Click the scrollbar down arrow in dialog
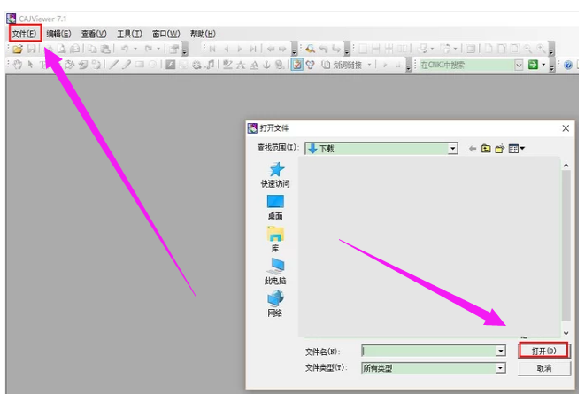 [x=566, y=333]
